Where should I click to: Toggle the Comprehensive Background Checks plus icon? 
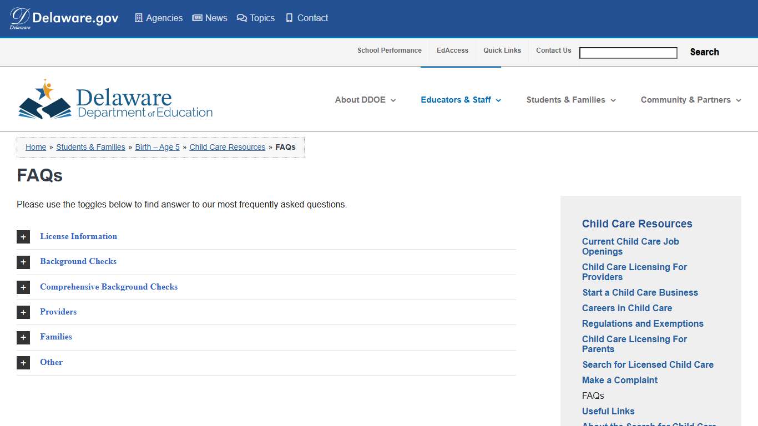23,287
